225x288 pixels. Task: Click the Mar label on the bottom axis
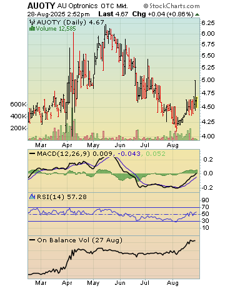(x=41, y=283)
